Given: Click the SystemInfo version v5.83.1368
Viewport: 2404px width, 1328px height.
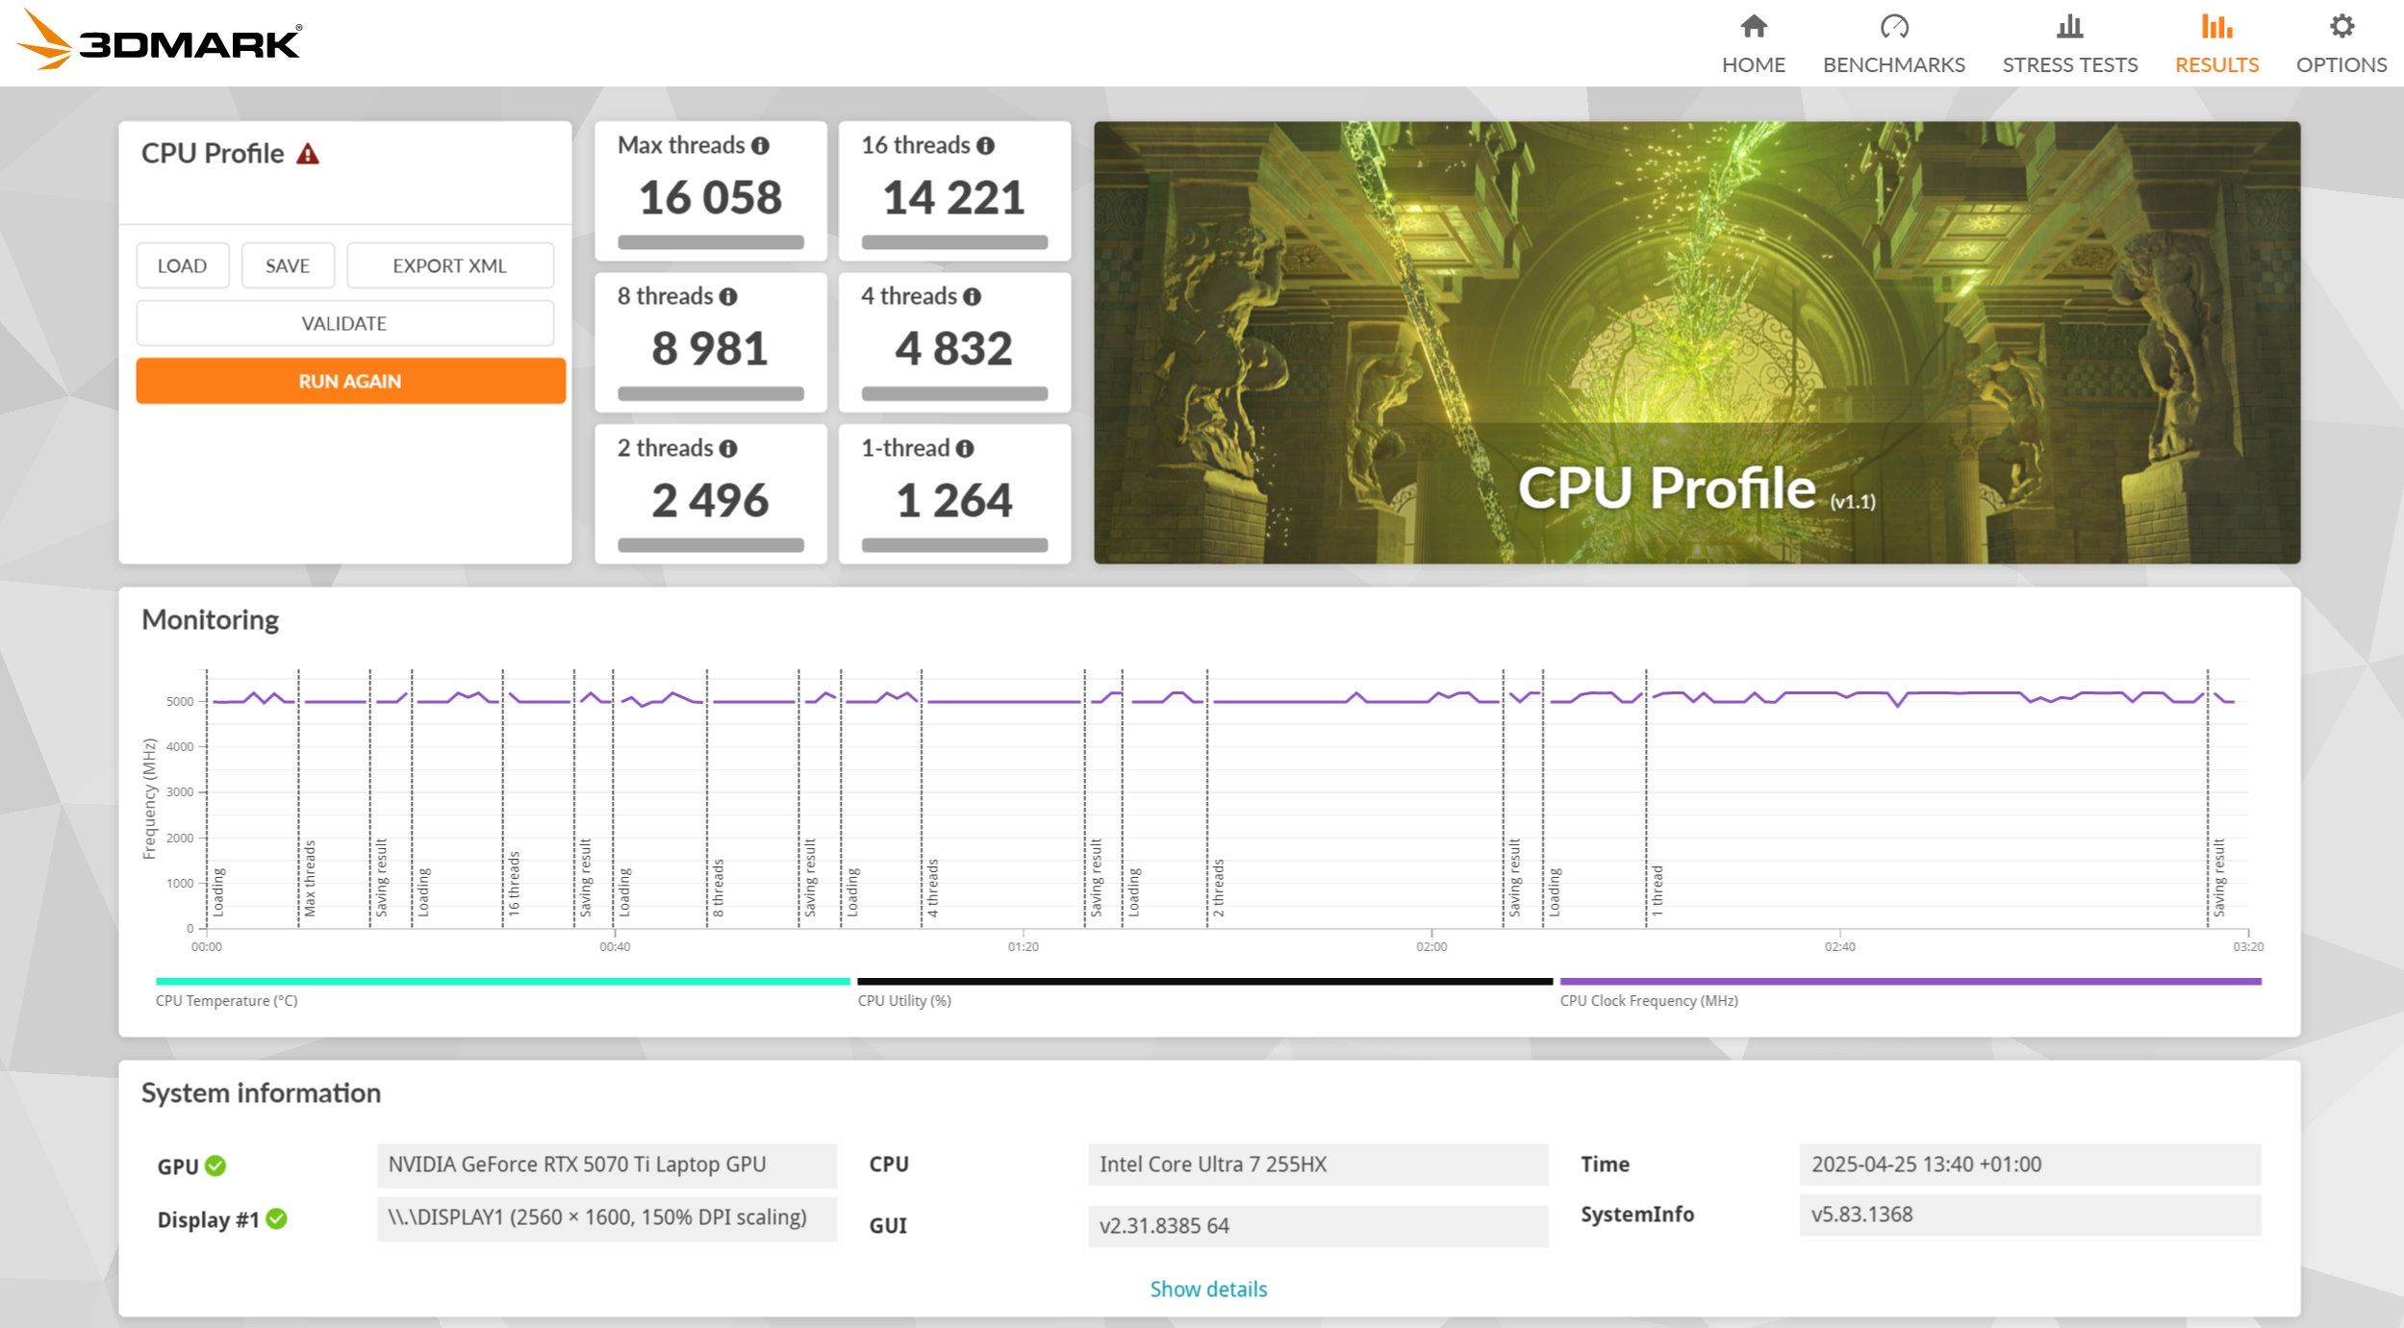Looking at the screenshot, I should (2030, 1215).
